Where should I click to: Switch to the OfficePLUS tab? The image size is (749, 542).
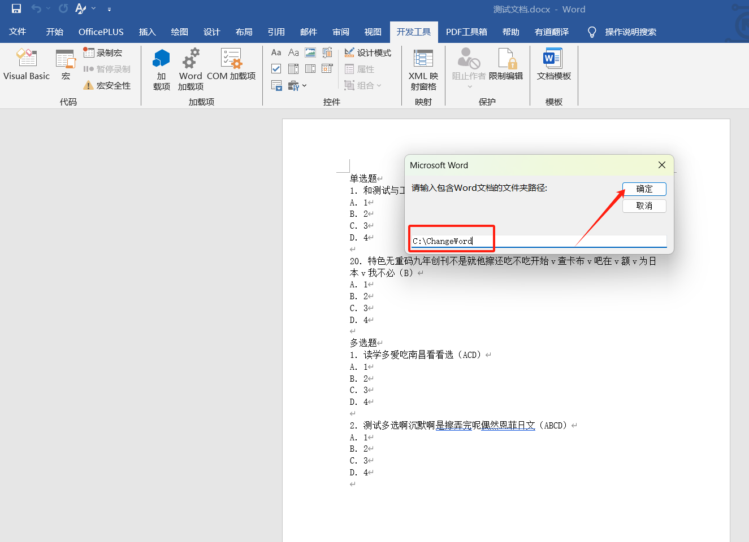tap(101, 32)
